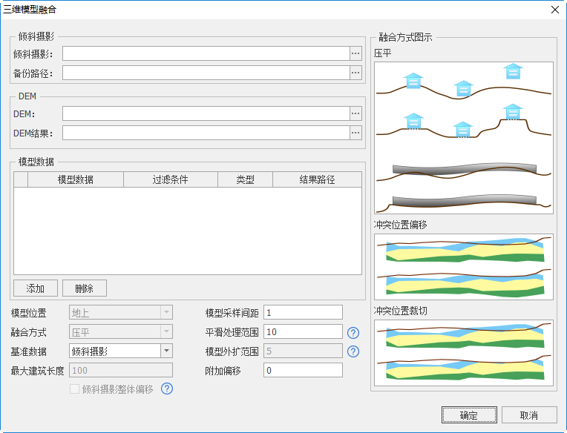Expand the 模型位置 dropdown

click(x=166, y=313)
